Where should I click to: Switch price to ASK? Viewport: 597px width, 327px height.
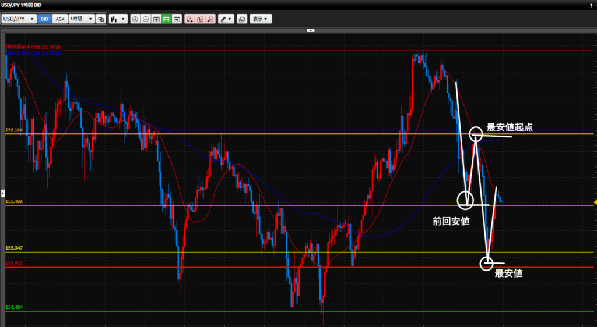pyautogui.click(x=60, y=19)
